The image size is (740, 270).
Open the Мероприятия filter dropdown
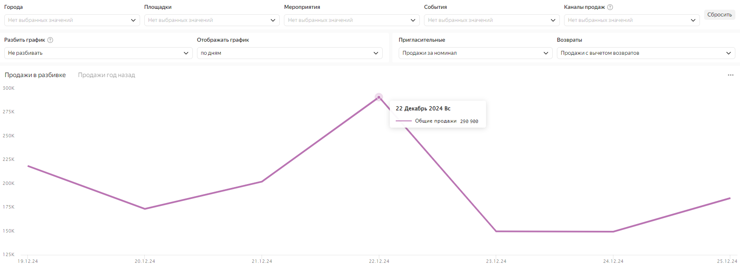coord(352,20)
